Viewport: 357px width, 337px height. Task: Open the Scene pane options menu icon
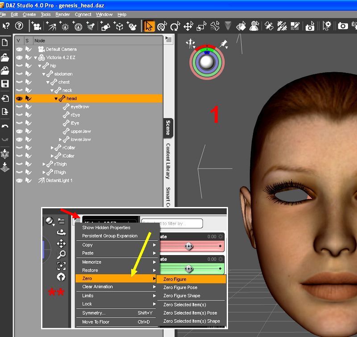[x=169, y=40]
